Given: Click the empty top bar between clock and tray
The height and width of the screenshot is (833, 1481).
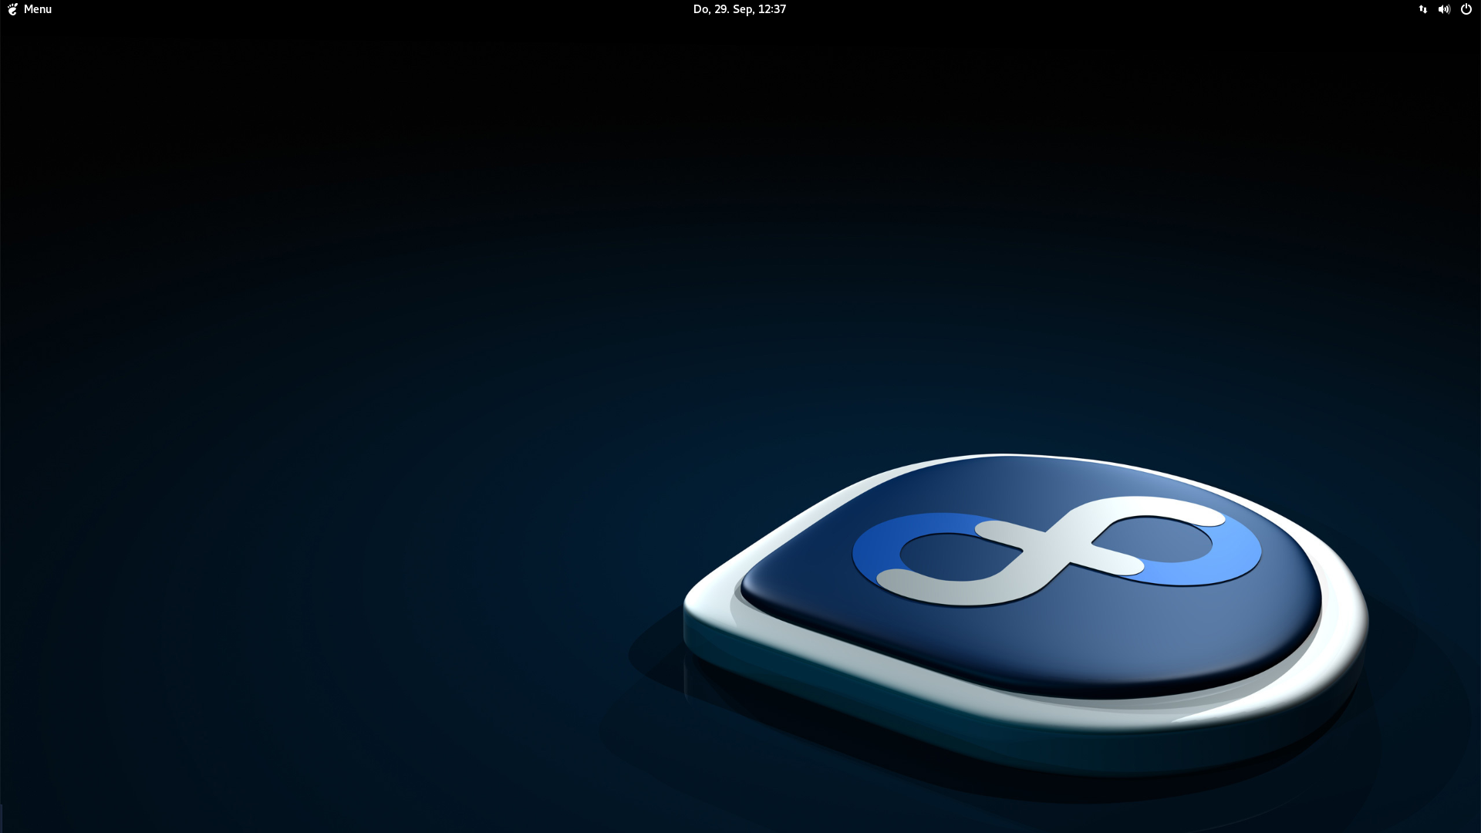Looking at the screenshot, I should [1103, 9].
